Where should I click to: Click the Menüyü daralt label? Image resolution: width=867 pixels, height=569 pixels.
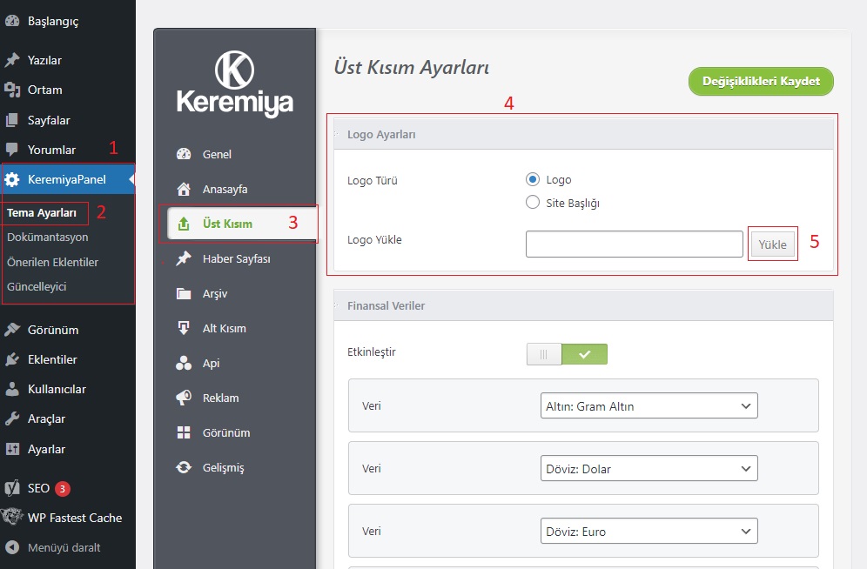tap(64, 547)
